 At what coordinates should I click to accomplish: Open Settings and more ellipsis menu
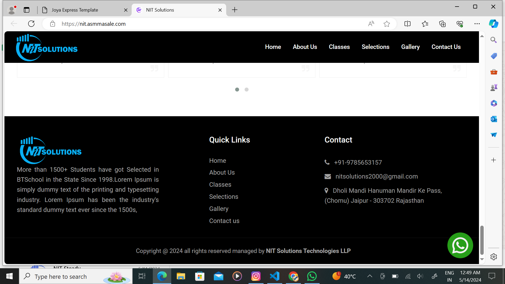(x=477, y=24)
